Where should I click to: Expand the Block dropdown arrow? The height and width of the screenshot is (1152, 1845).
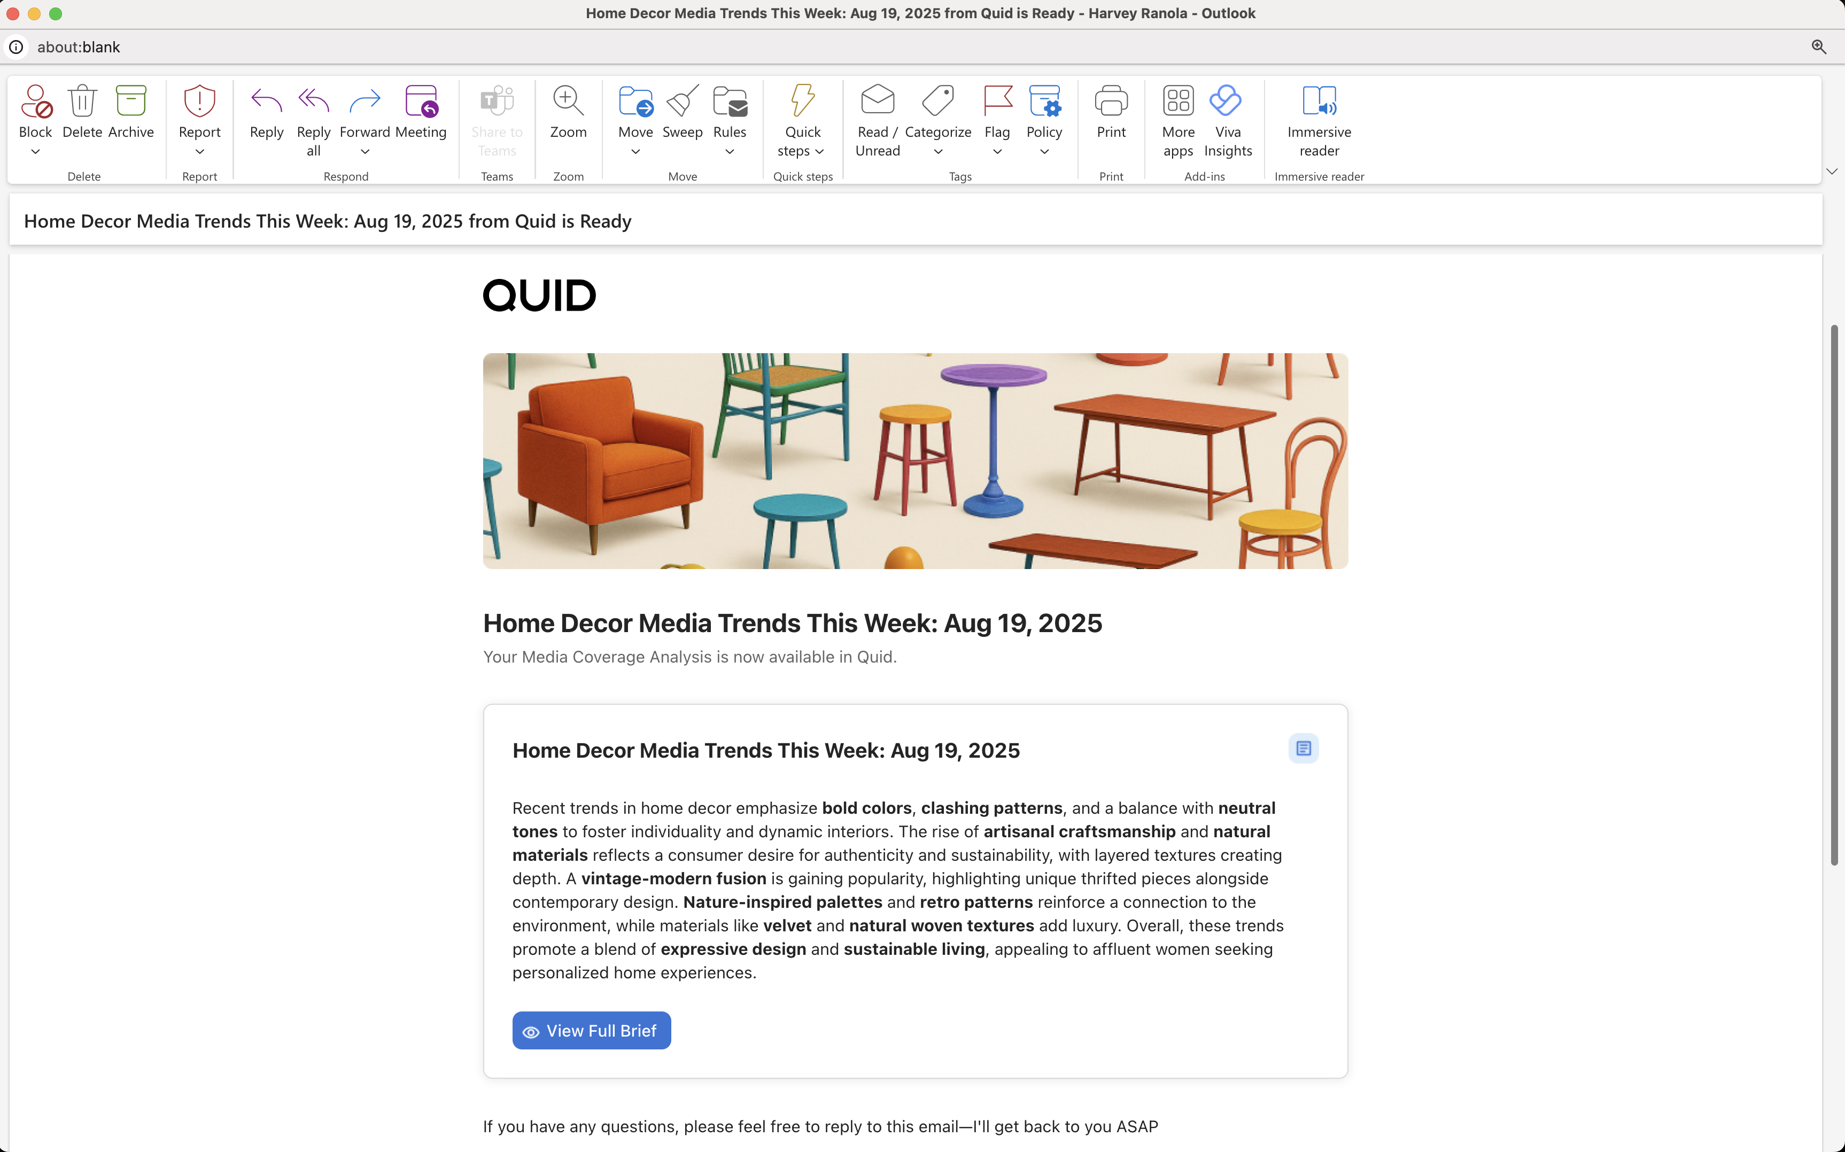(x=35, y=152)
